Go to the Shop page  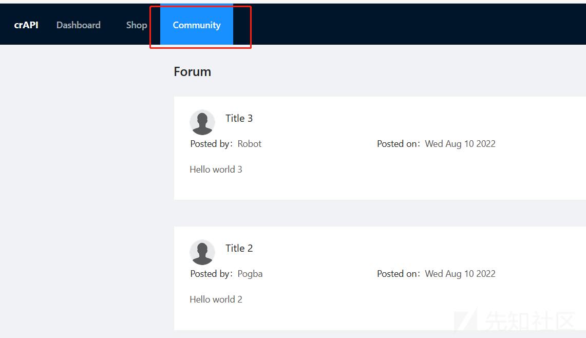pyautogui.click(x=136, y=25)
